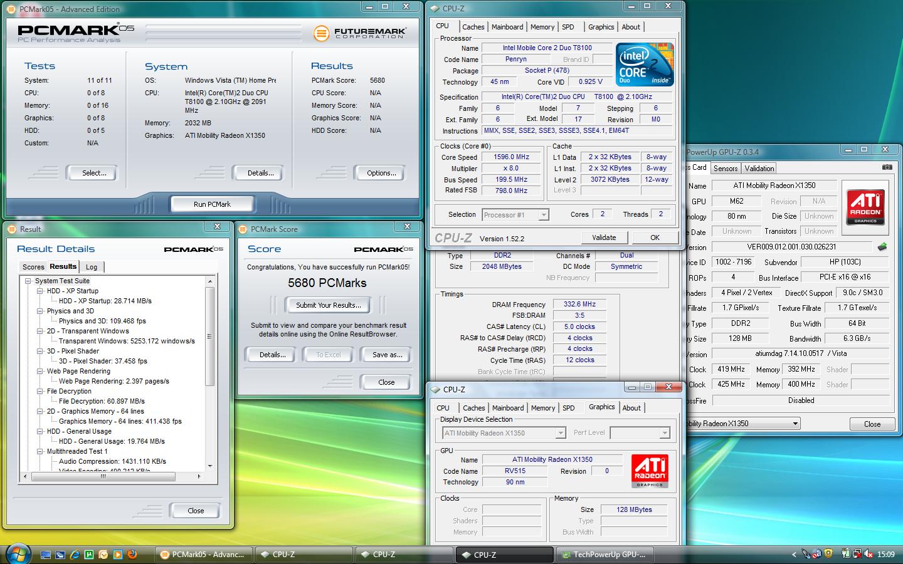Collapse Physics and 3D tree node

point(40,311)
